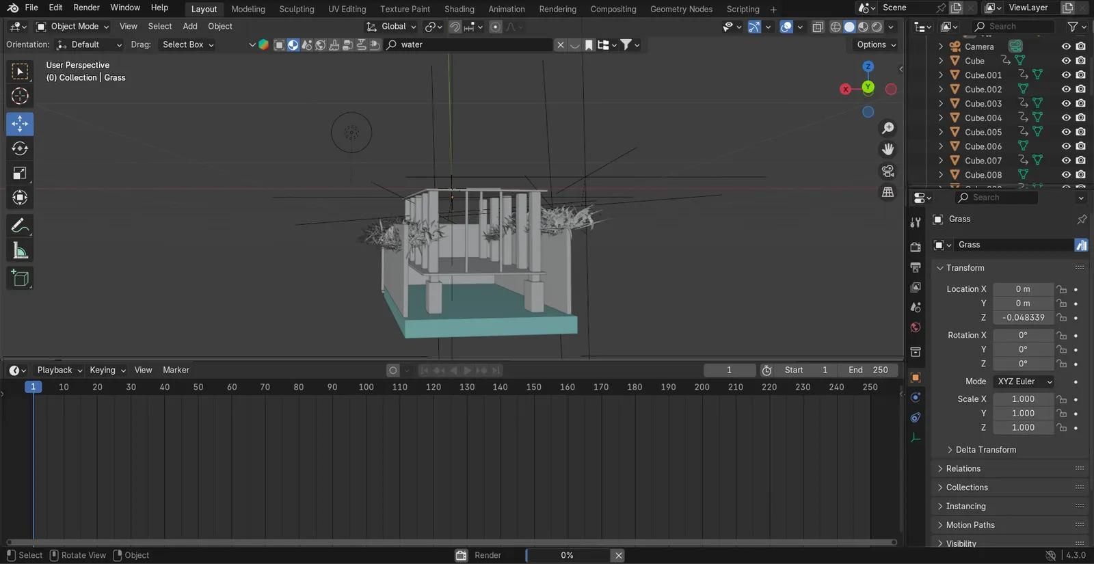The height and width of the screenshot is (564, 1094).
Task: Open the timeline Marker menu
Action: [x=176, y=370]
